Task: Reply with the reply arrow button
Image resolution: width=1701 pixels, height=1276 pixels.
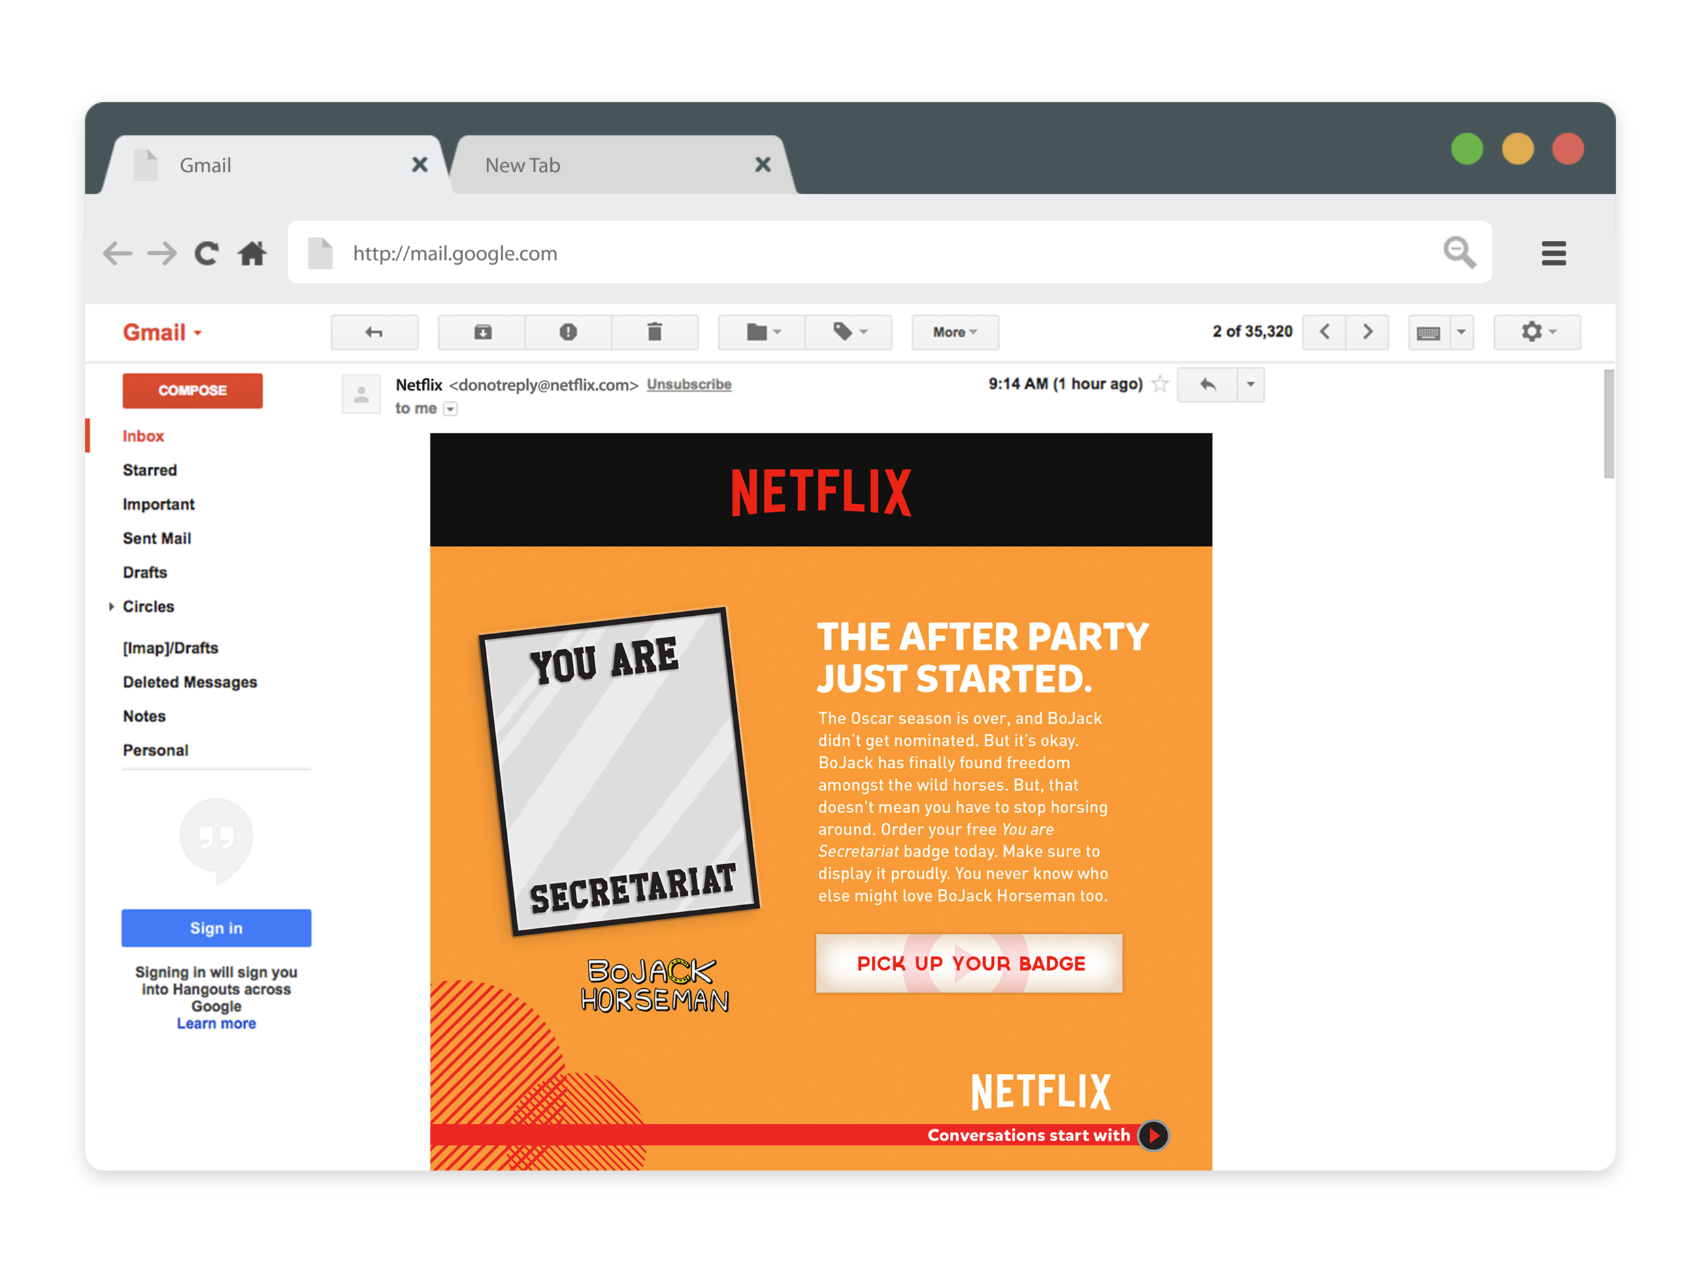Action: [1207, 385]
